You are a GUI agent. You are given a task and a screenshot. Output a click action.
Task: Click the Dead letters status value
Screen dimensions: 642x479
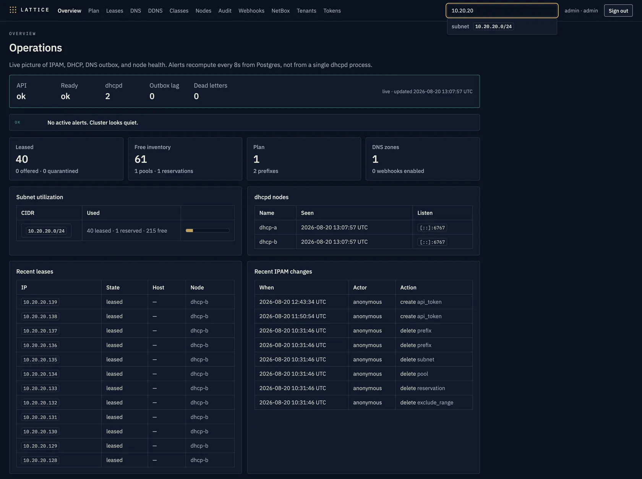[x=196, y=96]
